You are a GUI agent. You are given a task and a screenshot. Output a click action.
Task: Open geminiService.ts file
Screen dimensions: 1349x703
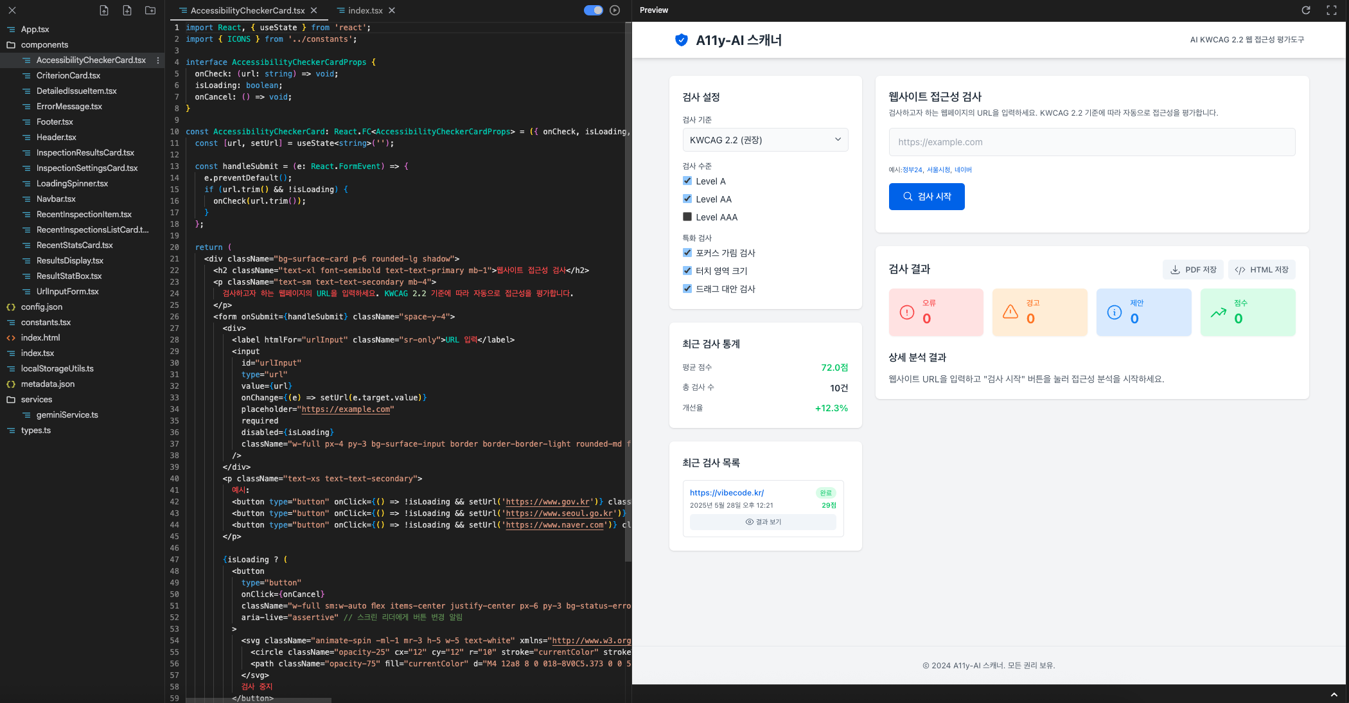[x=82, y=415]
